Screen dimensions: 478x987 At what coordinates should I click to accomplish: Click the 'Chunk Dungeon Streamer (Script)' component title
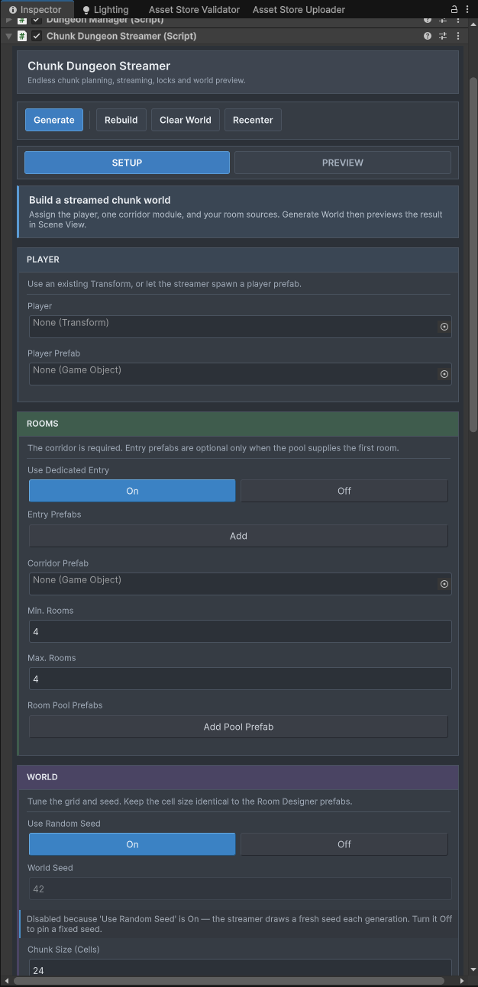(x=121, y=36)
